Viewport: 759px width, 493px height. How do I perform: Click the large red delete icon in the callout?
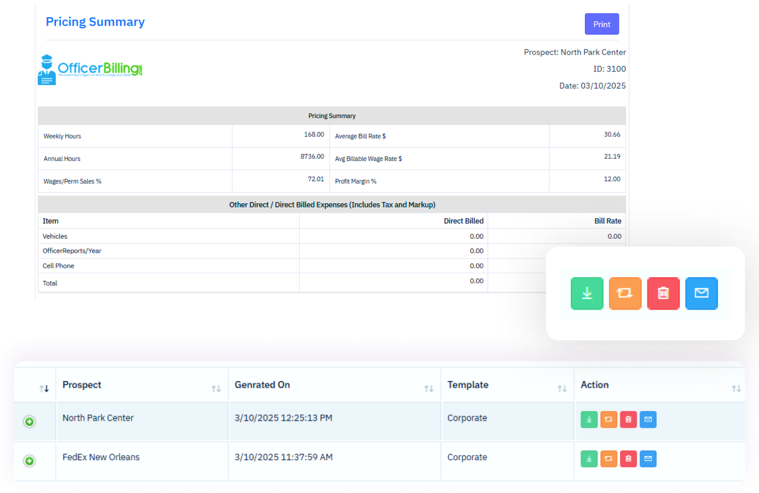[663, 293]
